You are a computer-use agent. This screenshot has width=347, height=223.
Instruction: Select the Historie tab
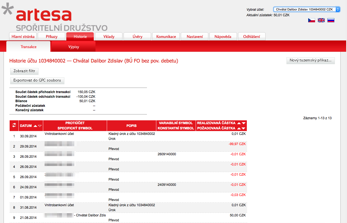80,37
